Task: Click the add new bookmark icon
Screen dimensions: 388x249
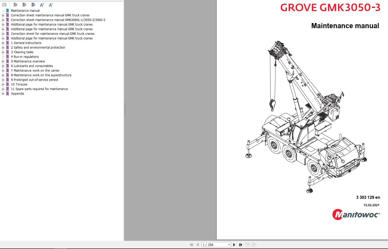Action: click(x=24, y=5)
